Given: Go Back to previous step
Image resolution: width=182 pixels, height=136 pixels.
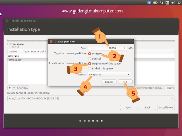Looking at the screenshot, I should click(147, 107).
